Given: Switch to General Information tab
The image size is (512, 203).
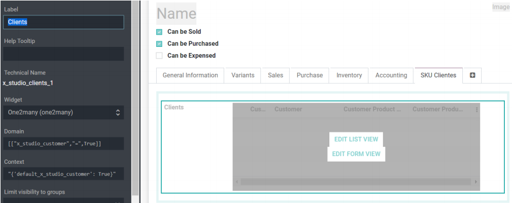Looking at the screenshot, I should click(x=190, y=76).
